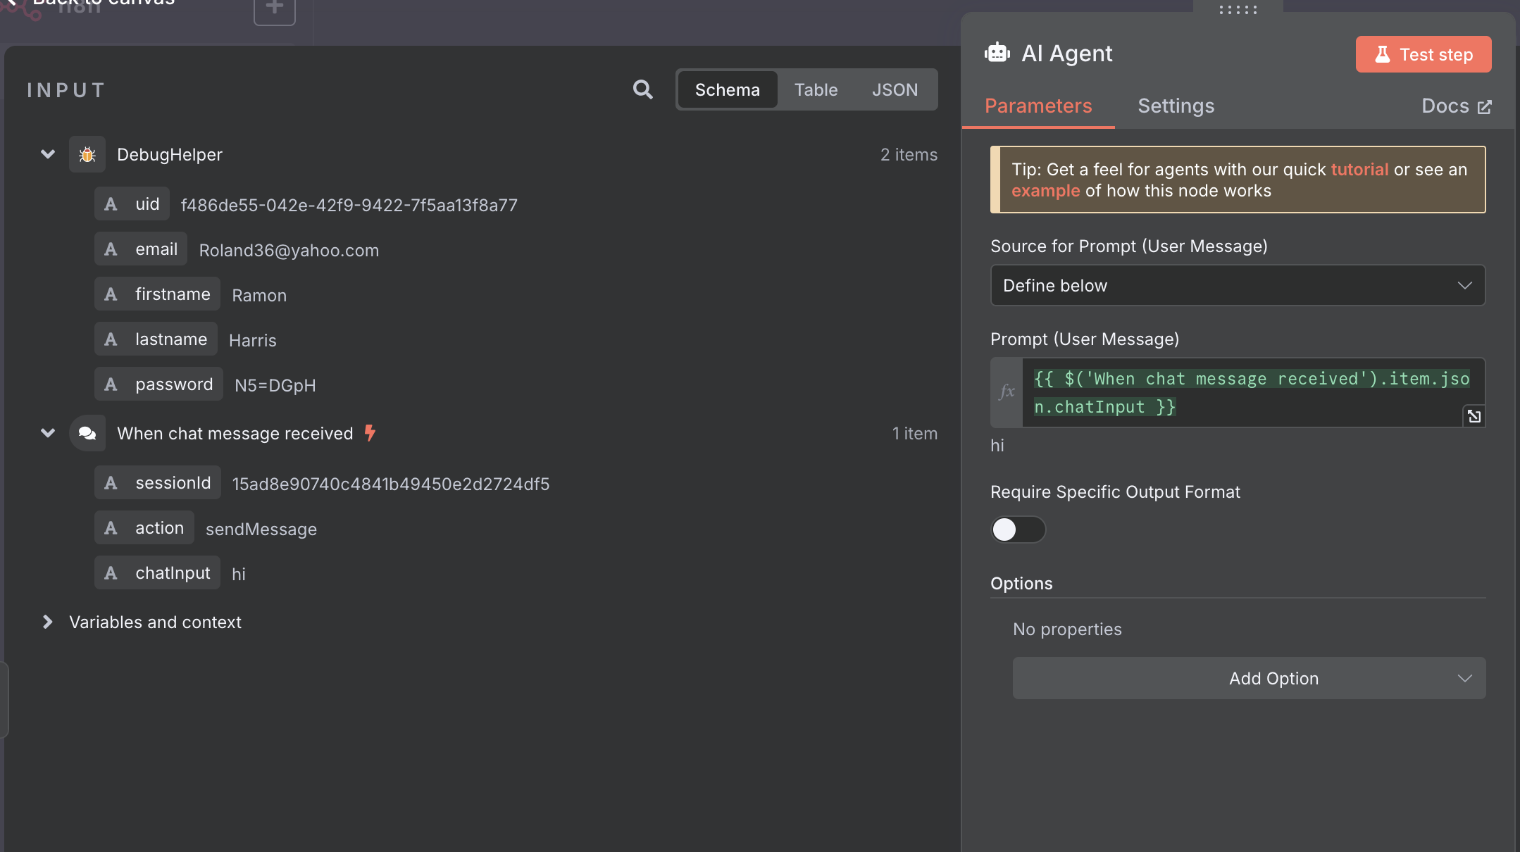This screenshot has height=852, width=1520.
Task: Open Source for Prompt dropdown
Action: click(x=1238, y=285)
